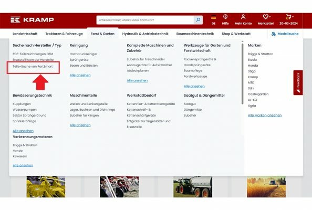
Task: Open the DE language flag selector
Action: [x=213, y=20]
